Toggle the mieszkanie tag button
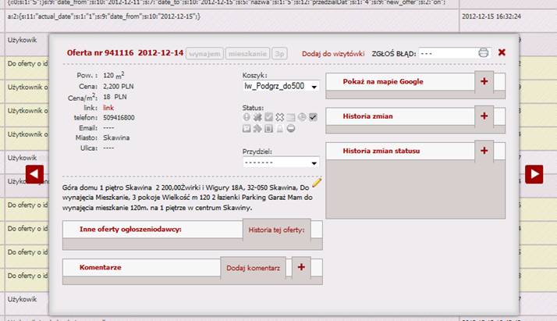The width and height of the screenshot is (557, 321). click(x=247, y=54)
